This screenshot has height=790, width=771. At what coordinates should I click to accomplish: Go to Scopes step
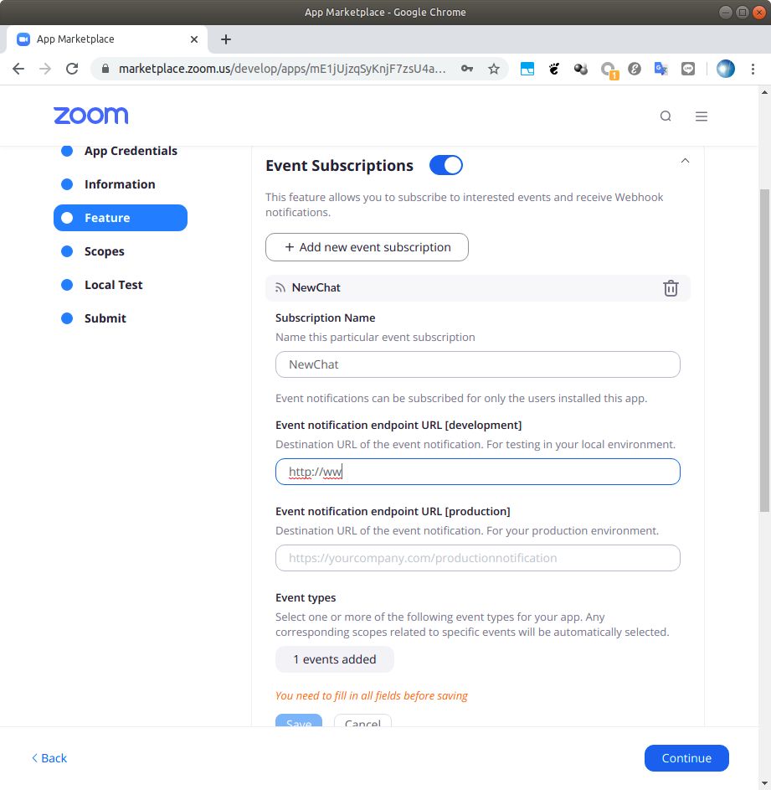click(x=105, y=251)
